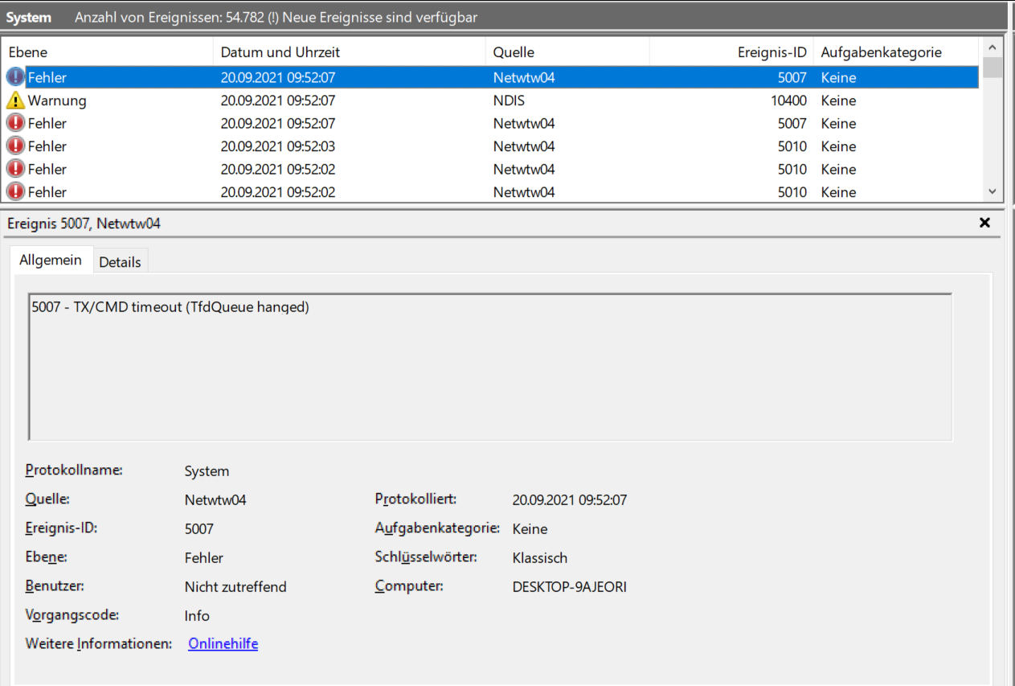Click the computer name DESKTOP-9AJEORI

coord(570,587)
